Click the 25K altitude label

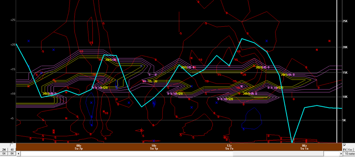344,22
